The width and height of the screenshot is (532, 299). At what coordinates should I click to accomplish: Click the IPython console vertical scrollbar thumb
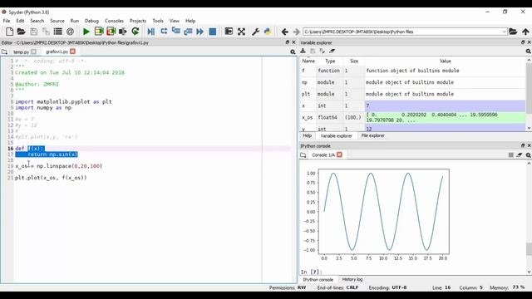[x=529, y=249]
